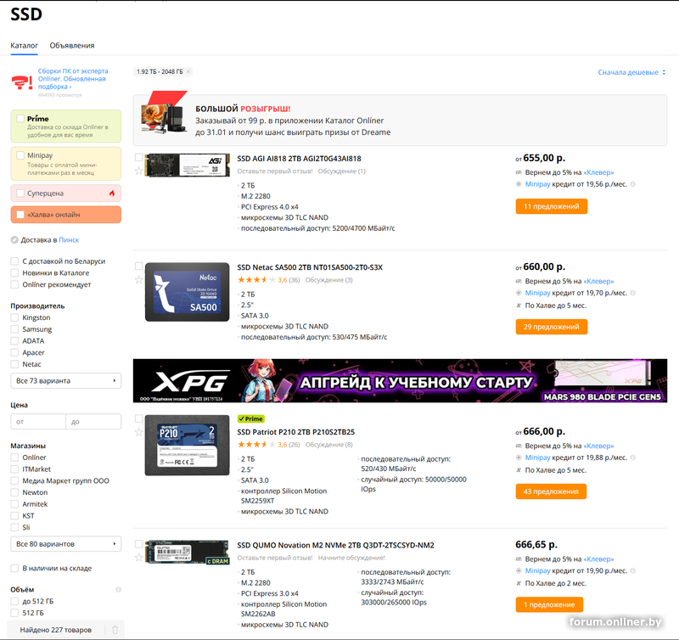Check the Minipay filter box

(20, 155)
